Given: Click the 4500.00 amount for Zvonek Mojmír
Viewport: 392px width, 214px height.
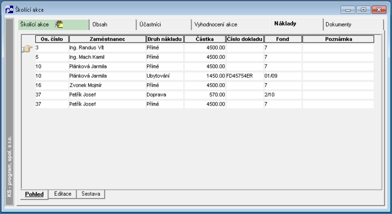Looking at the screenshot, I should coord(205,86).
